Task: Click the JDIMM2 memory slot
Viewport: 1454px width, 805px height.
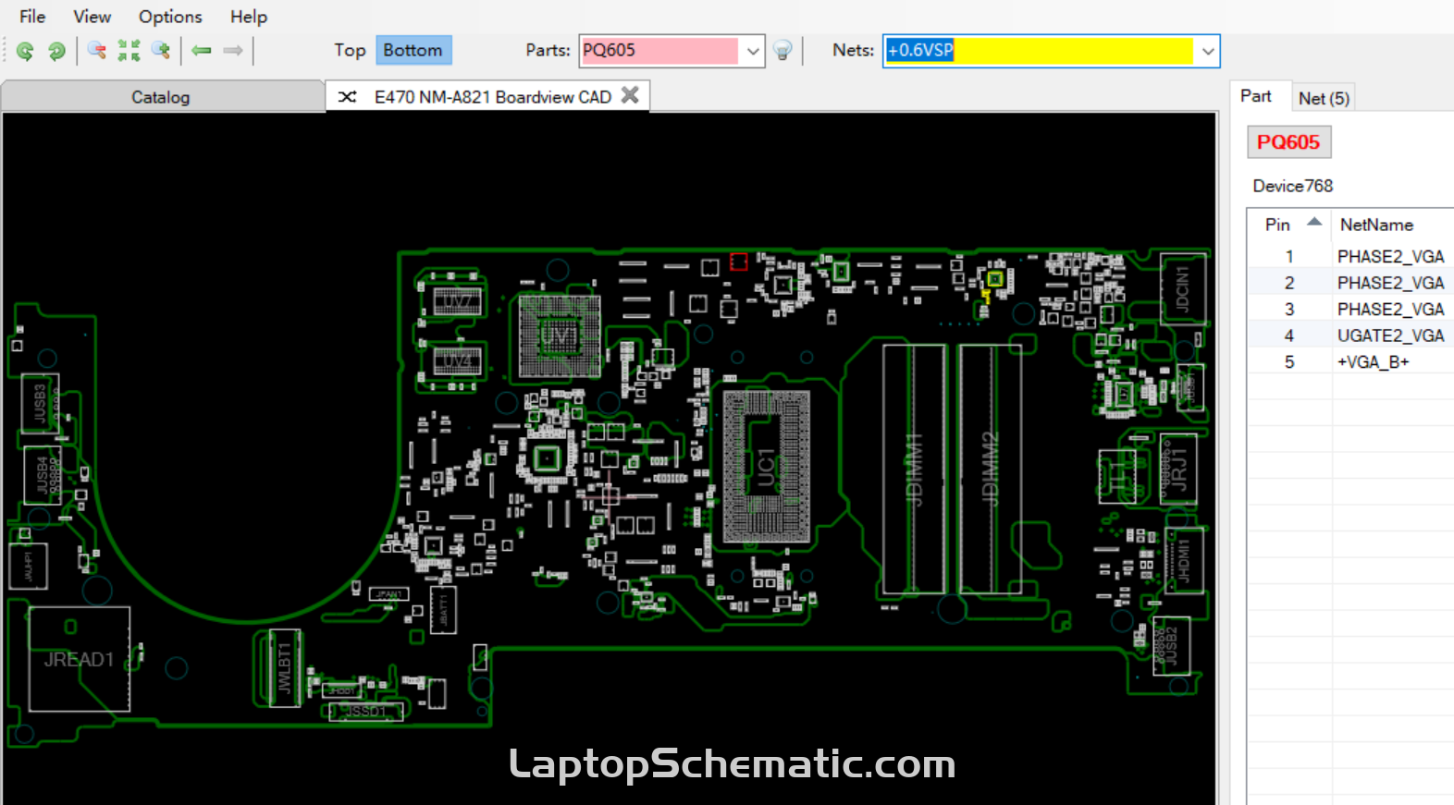Action: pyautogui.click(x=991, y=470)
